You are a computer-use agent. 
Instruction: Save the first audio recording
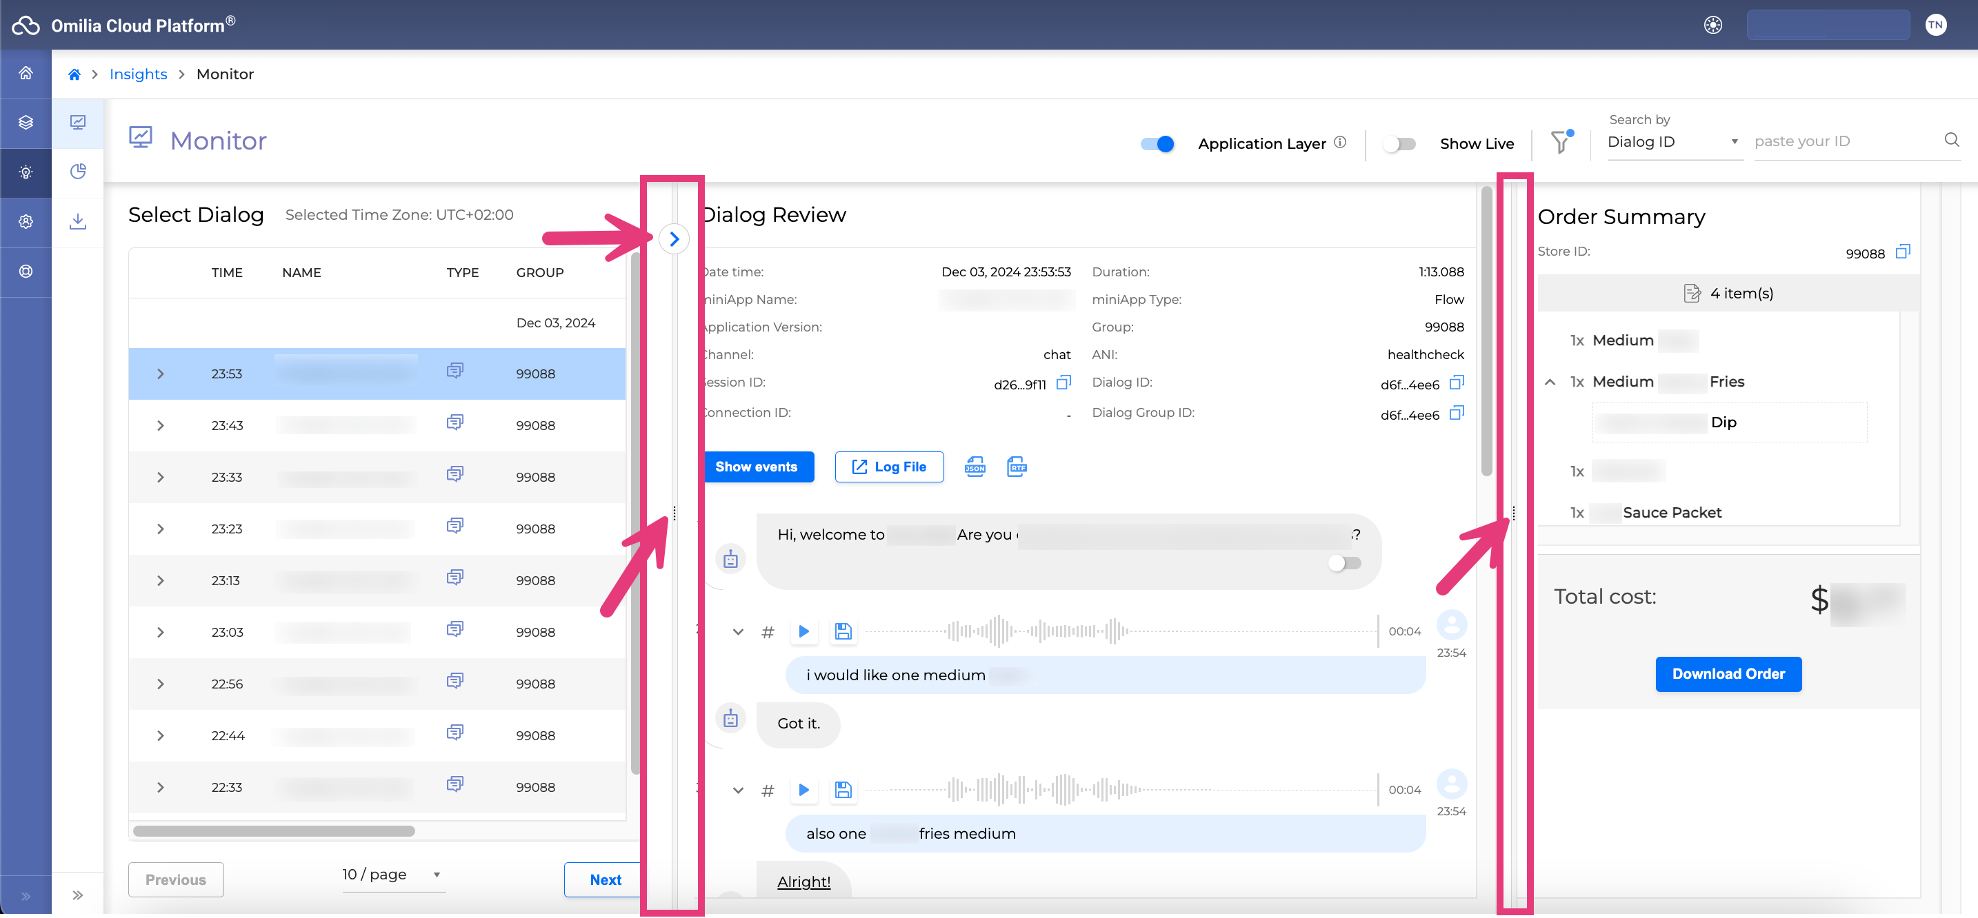(842, 631)
